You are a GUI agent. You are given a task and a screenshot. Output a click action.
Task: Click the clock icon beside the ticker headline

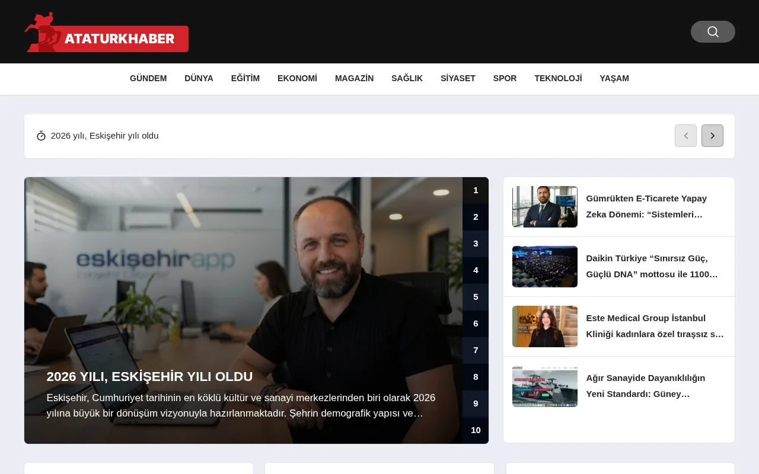click(x=41, y=136)
